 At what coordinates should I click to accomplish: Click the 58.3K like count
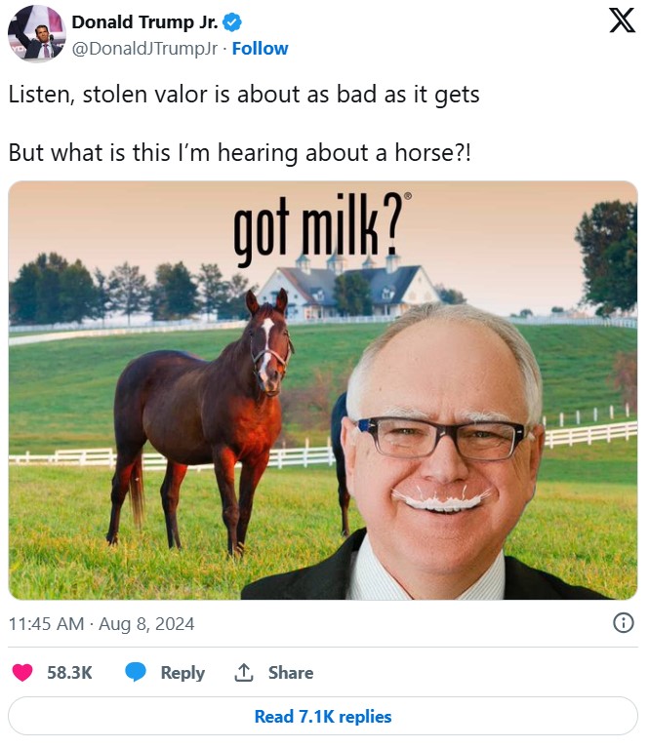tap(69, 673)
